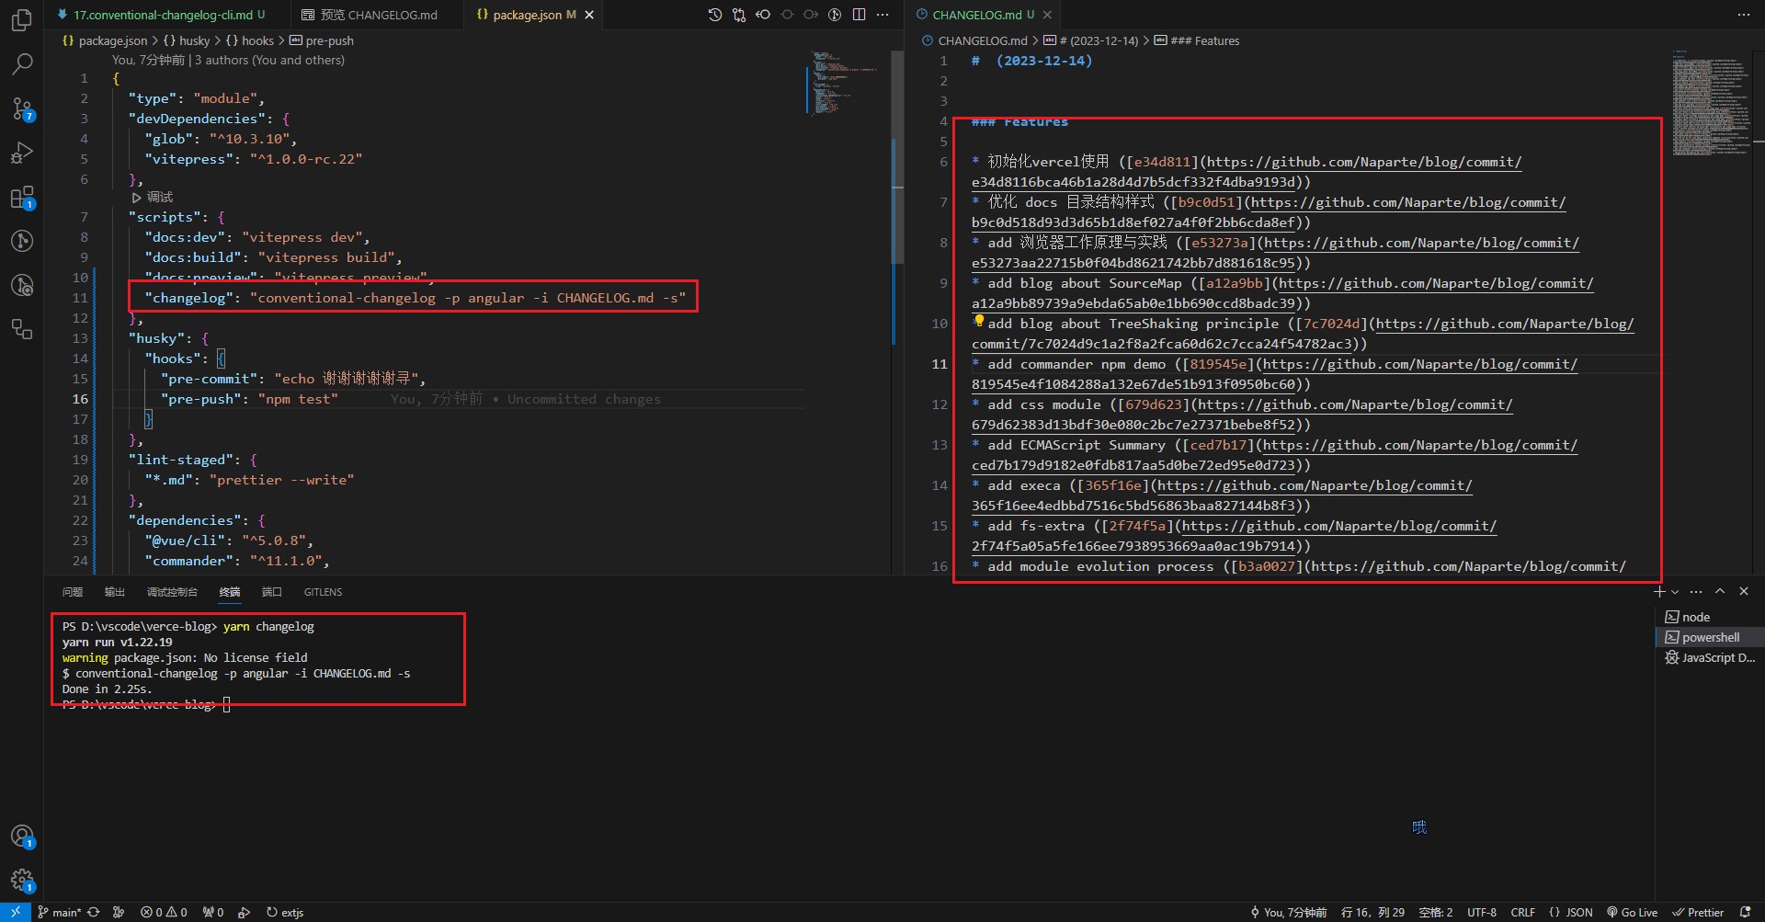1765x922 pixels.
Task: Select 终端 terminal panel tab
Action: (230, 592)
